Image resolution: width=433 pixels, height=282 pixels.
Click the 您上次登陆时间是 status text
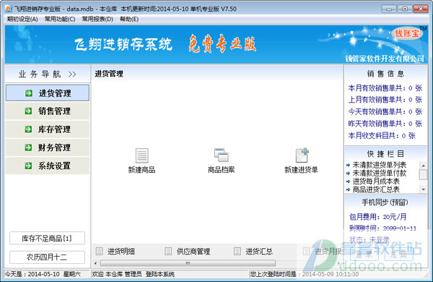tap(304, 274)
